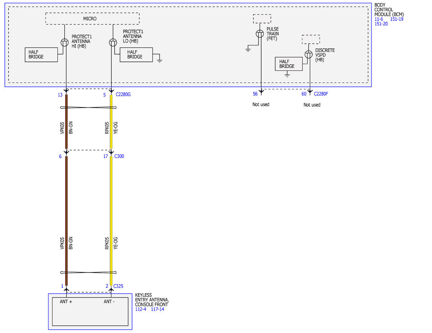Click "Not used" under pin 60
Screen dimensions: 432x333
[312, 105]
